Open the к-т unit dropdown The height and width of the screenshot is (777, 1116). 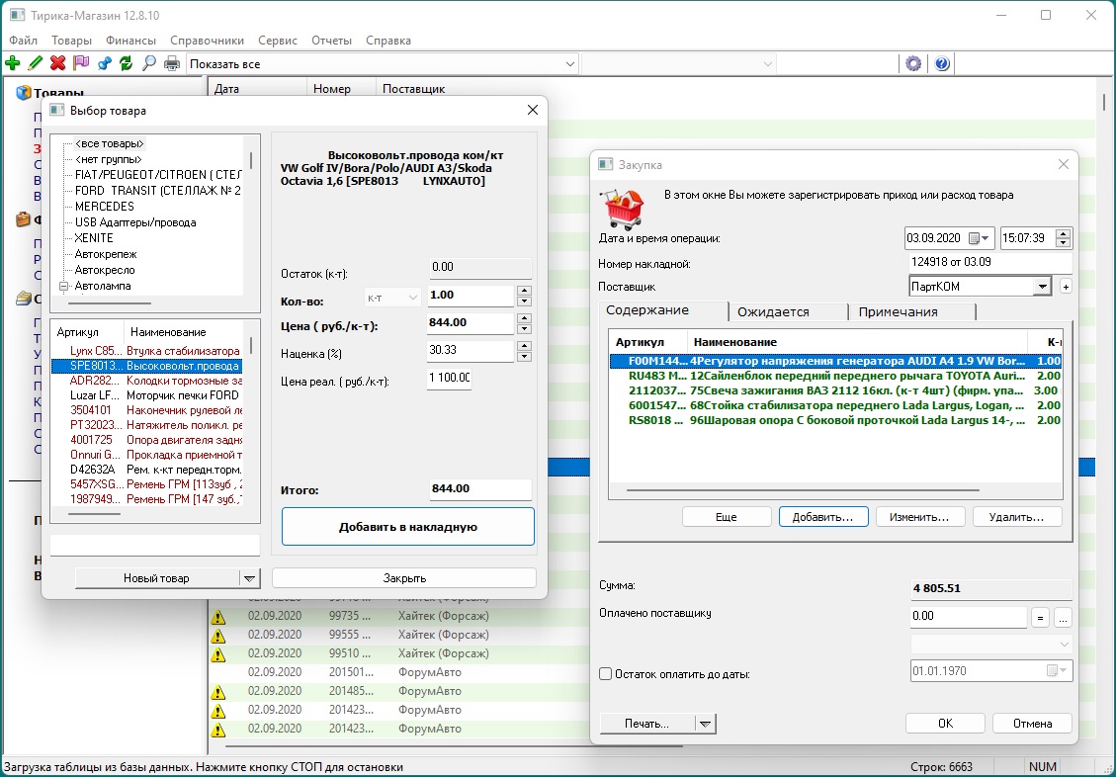click(392, 299)
